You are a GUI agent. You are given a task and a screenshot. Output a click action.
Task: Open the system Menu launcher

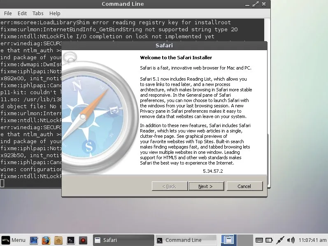point(13,240)
